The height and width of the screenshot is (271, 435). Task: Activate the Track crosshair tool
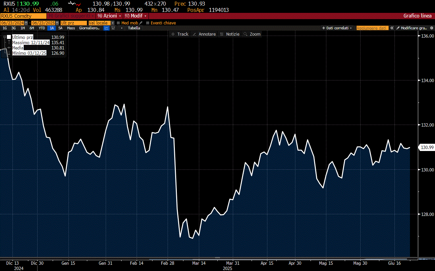point(180,34)
